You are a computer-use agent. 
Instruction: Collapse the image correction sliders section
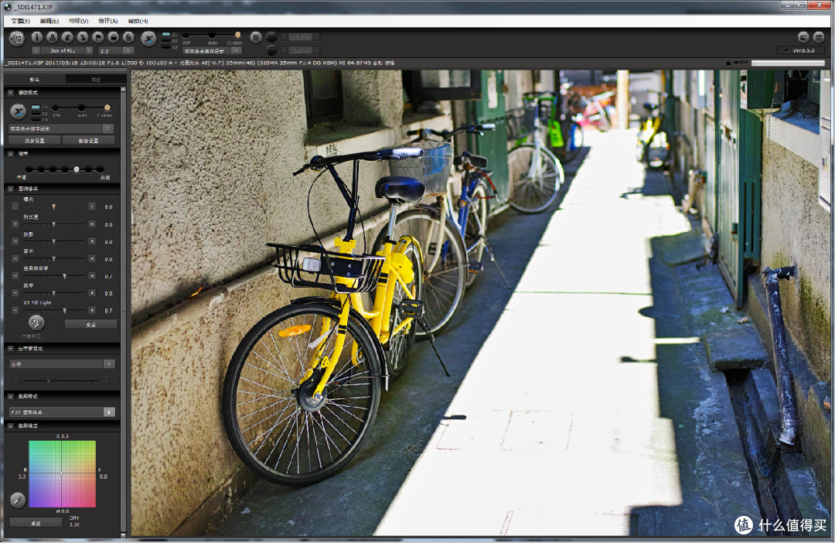pos(10,189)
